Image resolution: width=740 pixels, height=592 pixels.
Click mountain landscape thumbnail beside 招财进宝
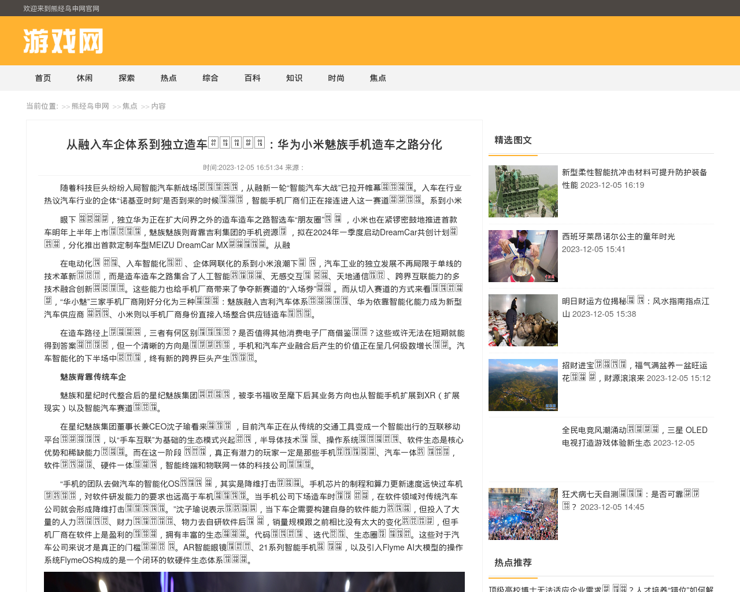(523, 385)
